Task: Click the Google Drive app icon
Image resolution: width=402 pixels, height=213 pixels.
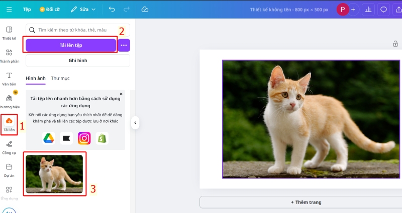Action: pos(48,138)
